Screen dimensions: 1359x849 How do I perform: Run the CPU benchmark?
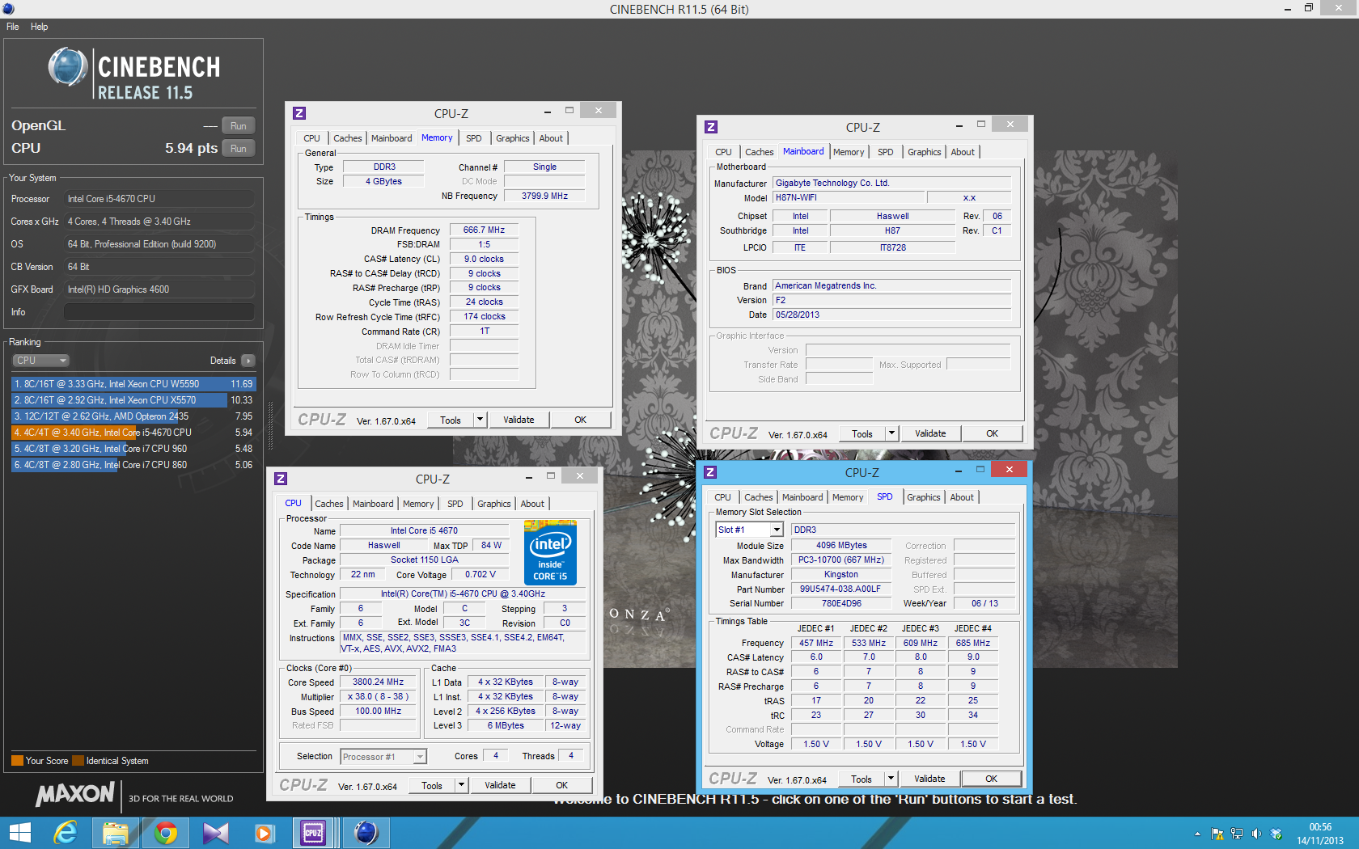pyautogui.click(x=238, y=148)
